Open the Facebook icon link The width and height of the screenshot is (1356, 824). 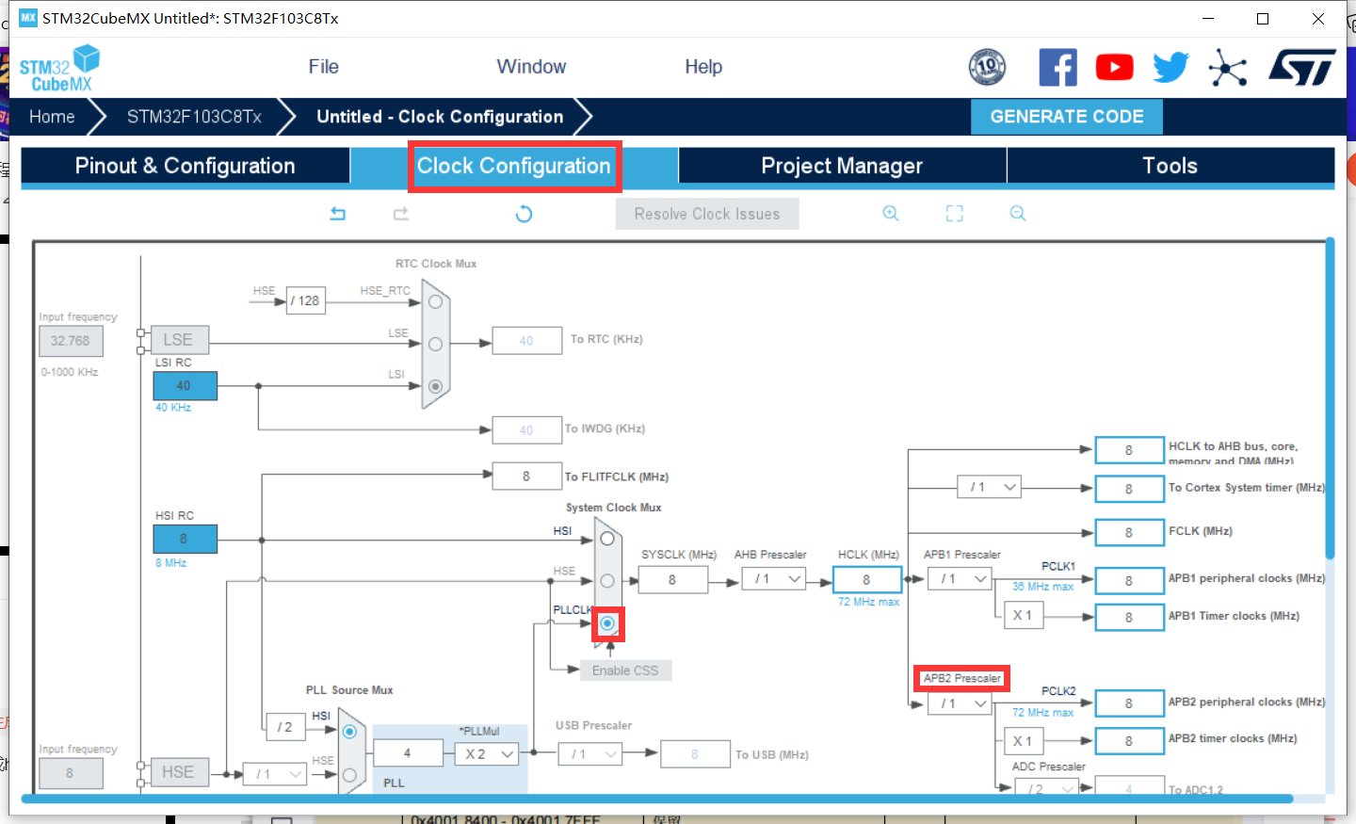pos(1057,67)
